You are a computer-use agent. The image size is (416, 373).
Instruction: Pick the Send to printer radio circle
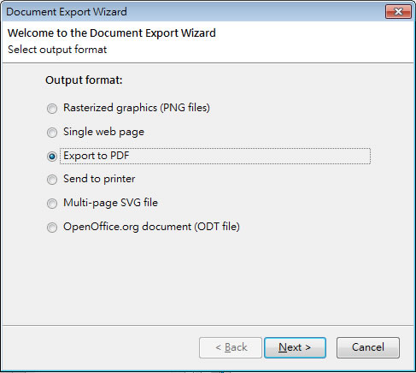[52, 180]
